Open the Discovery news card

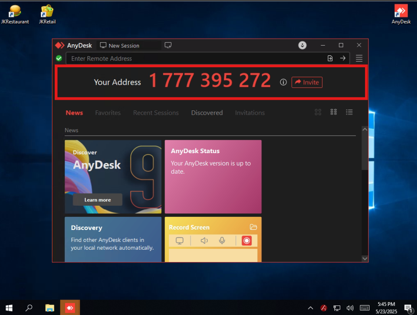click(x=113, y=239)
